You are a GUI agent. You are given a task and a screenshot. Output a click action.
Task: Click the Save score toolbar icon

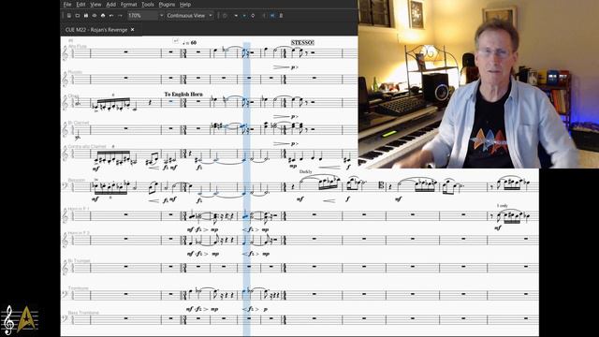click(85, 16)
